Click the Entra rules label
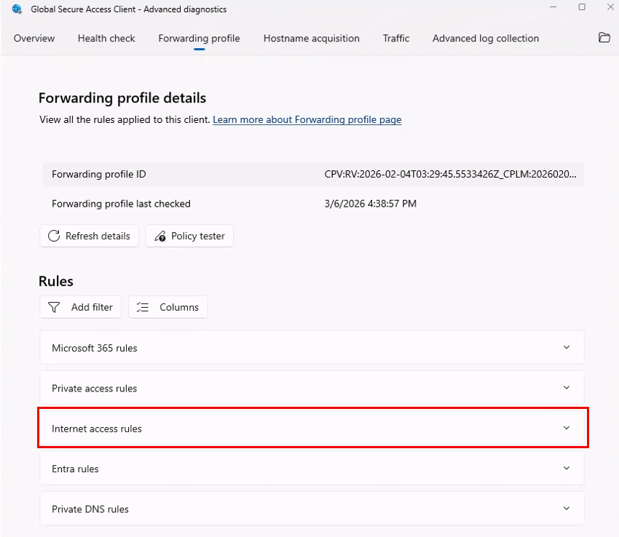This screenshot has height=537, width=619. (75, 469)
